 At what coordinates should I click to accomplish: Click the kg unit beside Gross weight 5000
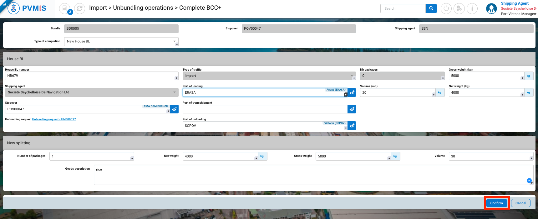[395, 156]
